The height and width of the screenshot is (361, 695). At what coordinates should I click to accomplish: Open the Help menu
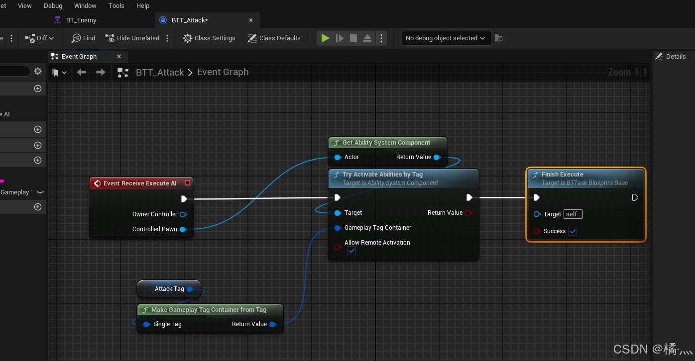pos(143,6)
